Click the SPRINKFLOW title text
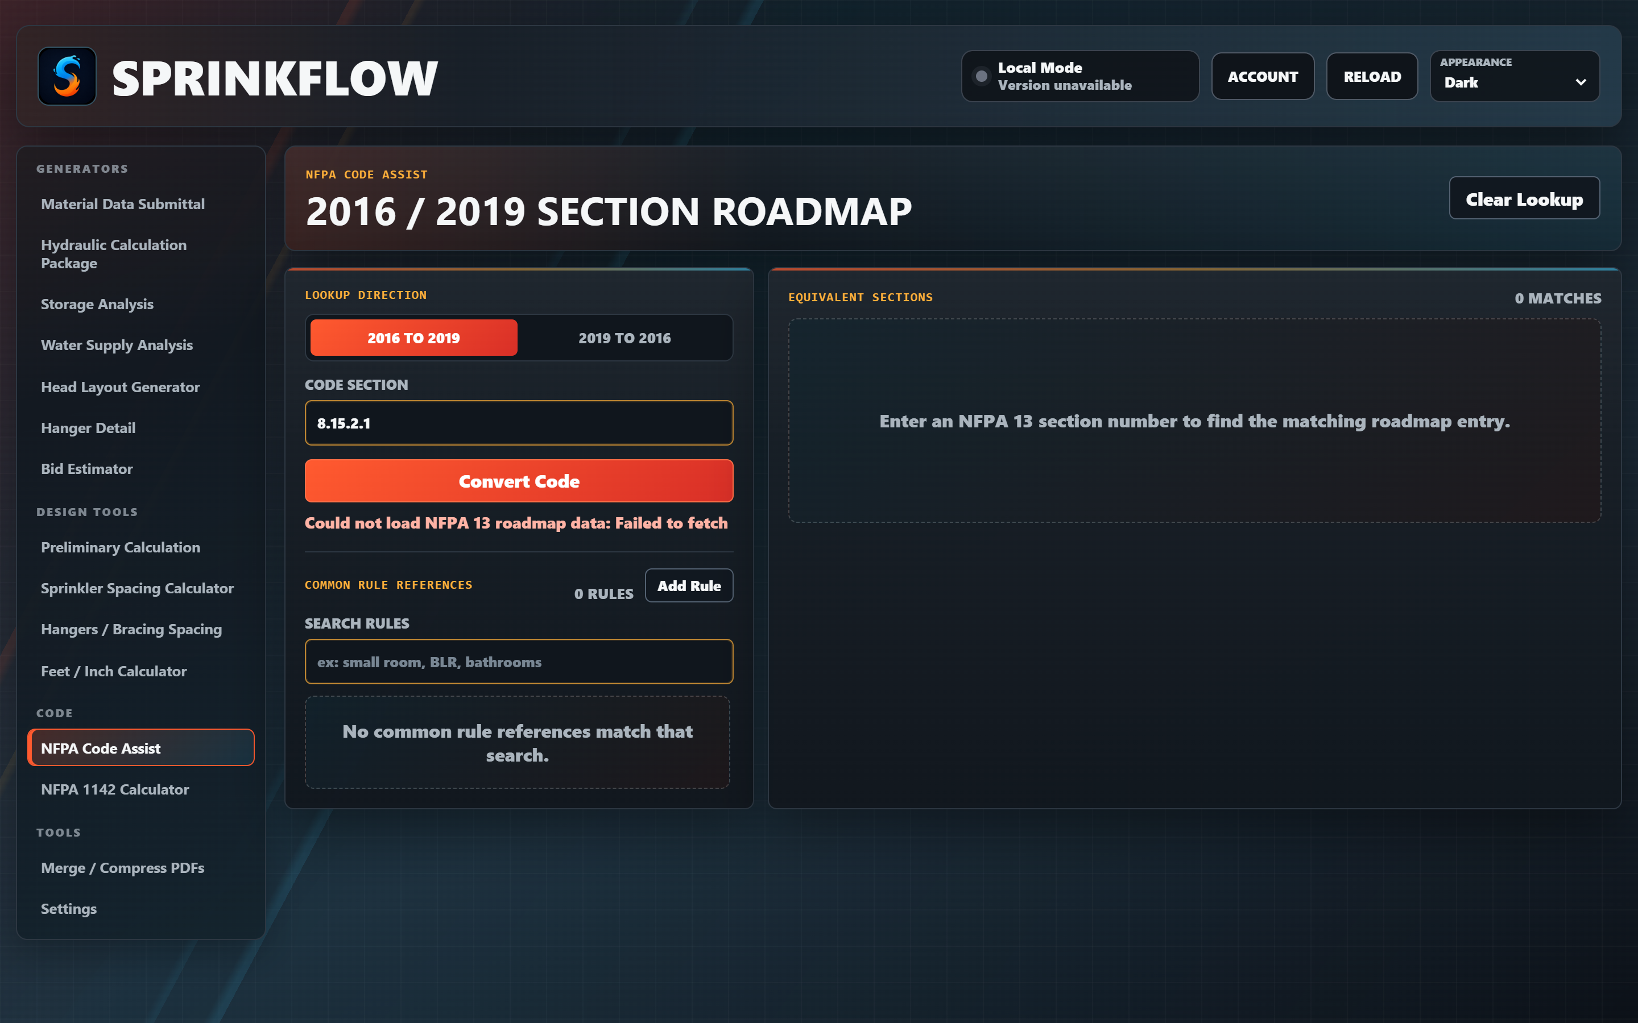This screenshot has height=1023, width=1638. point(275,78)
